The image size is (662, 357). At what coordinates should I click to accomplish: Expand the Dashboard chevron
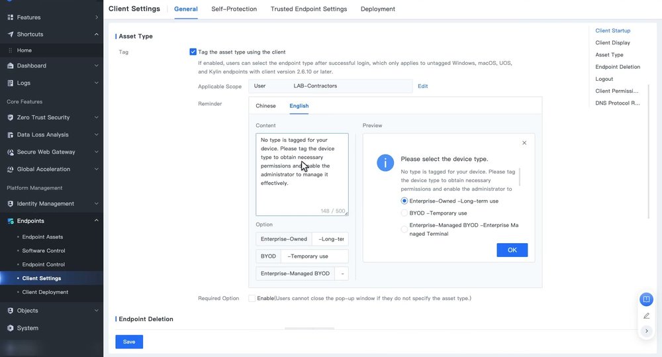point(96,66)
